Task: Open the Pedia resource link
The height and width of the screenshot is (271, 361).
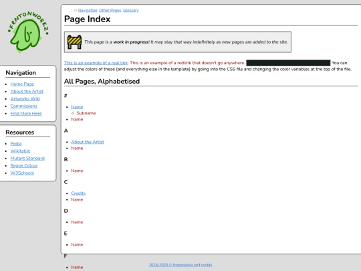Action: [16, 144]
